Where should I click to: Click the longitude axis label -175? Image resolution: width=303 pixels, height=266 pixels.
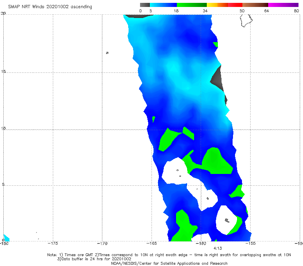[x=53, y=243]
